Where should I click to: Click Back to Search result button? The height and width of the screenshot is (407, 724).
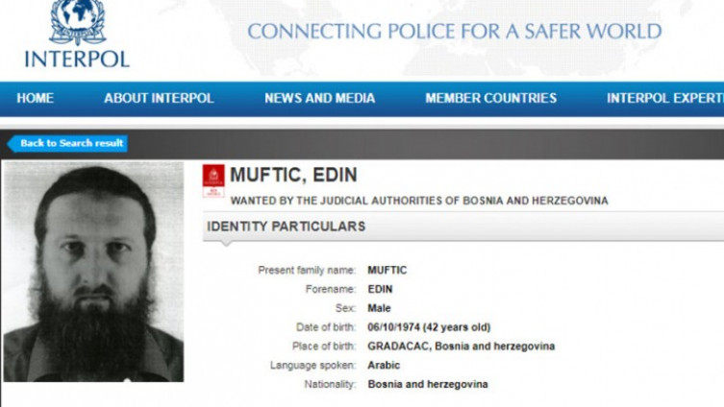click(71, 144)
